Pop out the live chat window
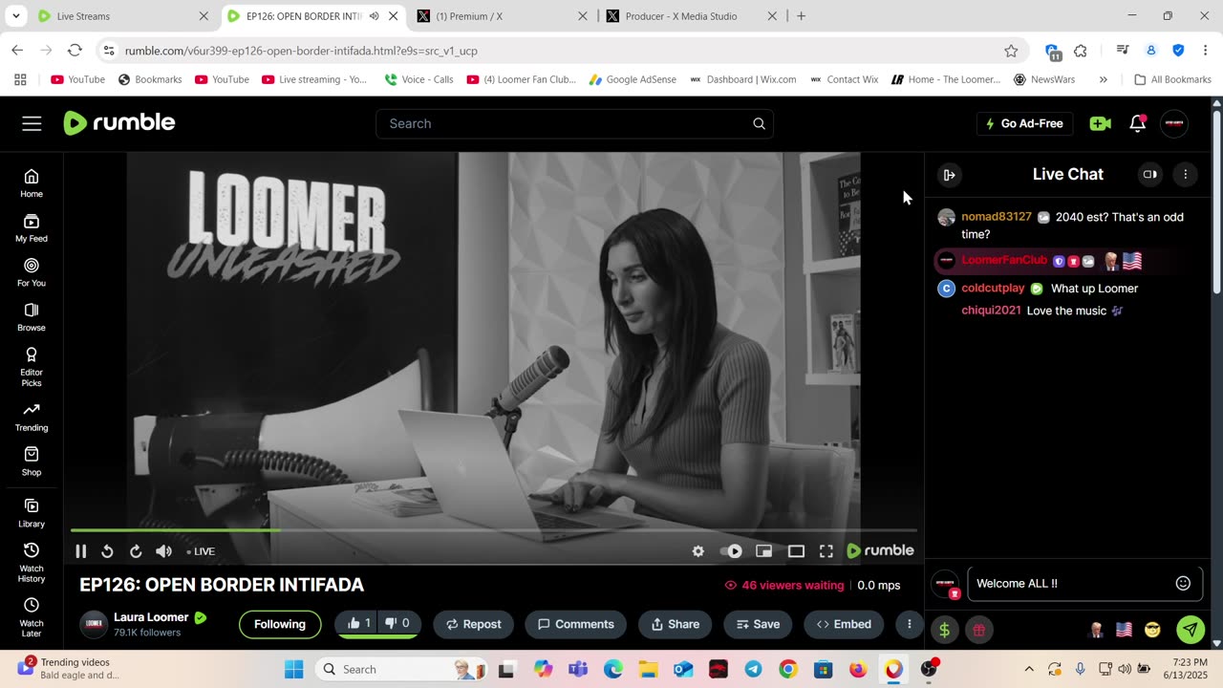 click(x=1149, y=175)
